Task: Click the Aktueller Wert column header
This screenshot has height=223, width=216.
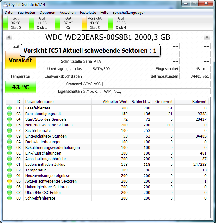Action: (x=110, y=102)
